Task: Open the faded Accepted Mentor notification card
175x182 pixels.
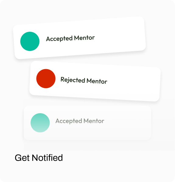Action: click(87, 123)
